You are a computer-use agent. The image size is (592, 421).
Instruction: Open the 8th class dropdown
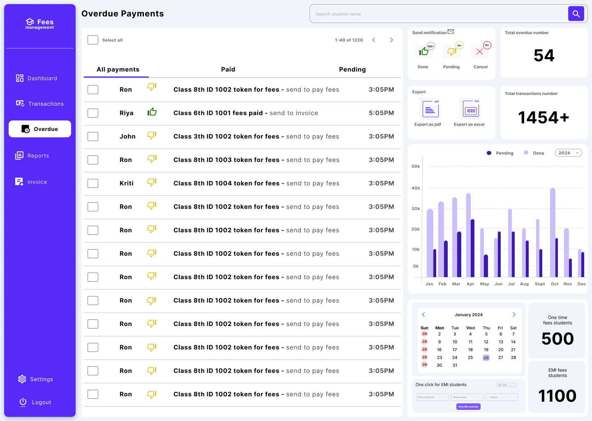(506, 385)
